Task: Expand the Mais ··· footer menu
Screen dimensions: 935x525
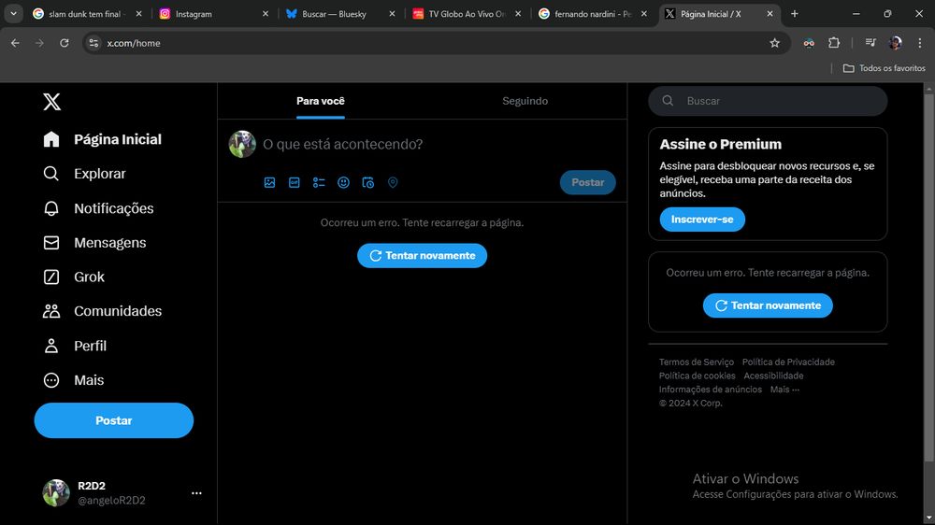Action: (784, 390)
